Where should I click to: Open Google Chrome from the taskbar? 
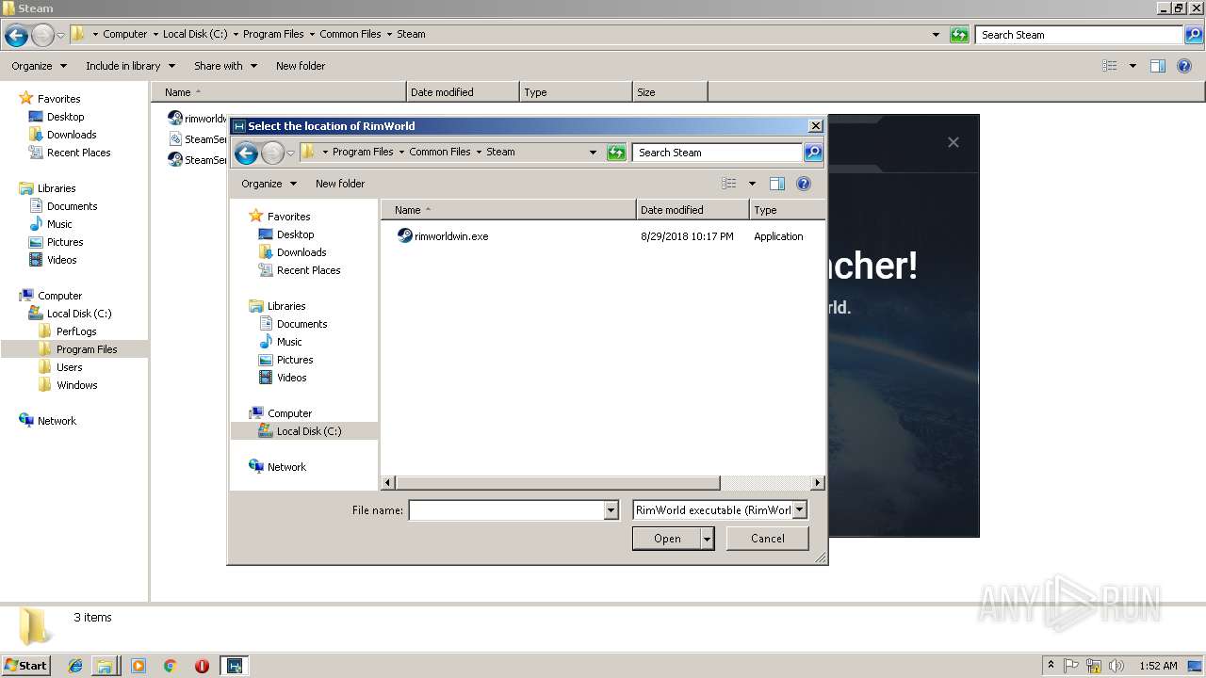(171, 666)
